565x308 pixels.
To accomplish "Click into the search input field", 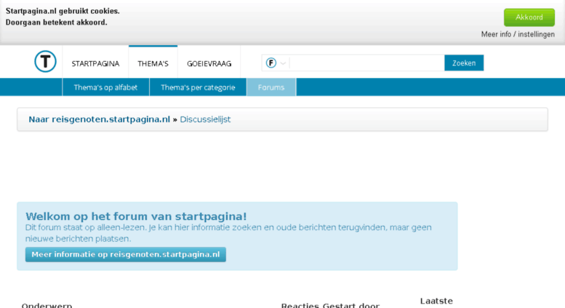I will [x=366, y=63].
